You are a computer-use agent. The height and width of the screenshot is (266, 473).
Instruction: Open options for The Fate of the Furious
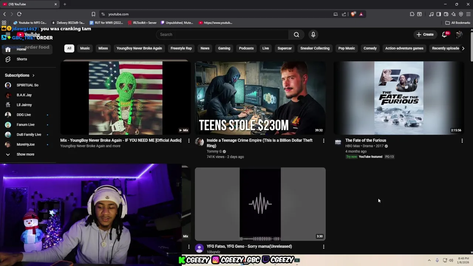(462, 141)
